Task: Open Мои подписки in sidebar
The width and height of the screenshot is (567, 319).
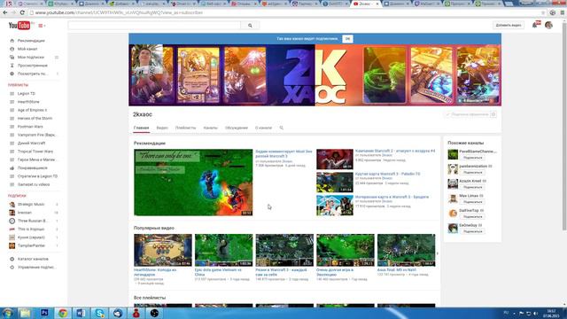Action: click(31, 57)
